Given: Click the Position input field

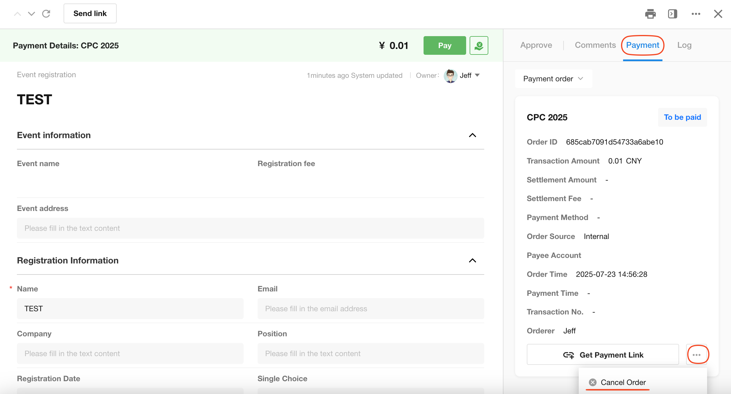Looking at the screenshot, I should 371,353.
